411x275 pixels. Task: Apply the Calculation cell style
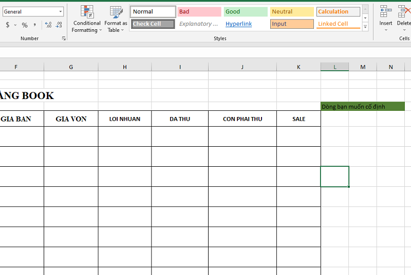[x=338, y=12]
